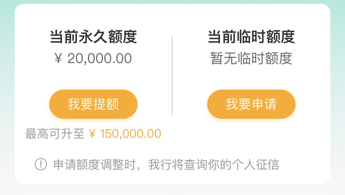The height and width of the screenshot is (195, 345).
Task: Tap the 我要申请 button
Action: 251,104
